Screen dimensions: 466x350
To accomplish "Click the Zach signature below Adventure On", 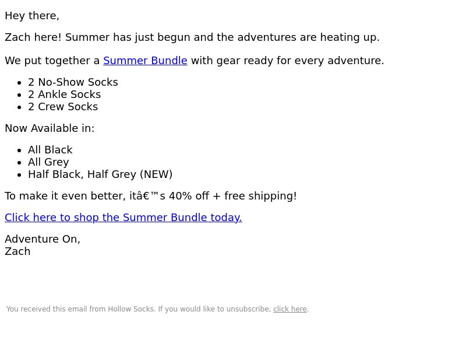I will tap(17, 251).
